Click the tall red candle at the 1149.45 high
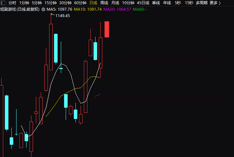Screen dimensions: 234x157 pos(51,47)
